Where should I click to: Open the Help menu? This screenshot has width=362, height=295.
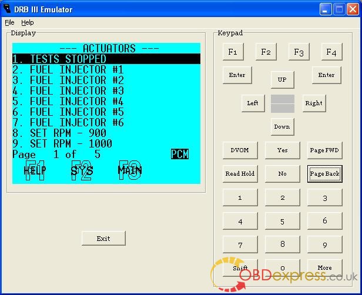tap(28, 22)
